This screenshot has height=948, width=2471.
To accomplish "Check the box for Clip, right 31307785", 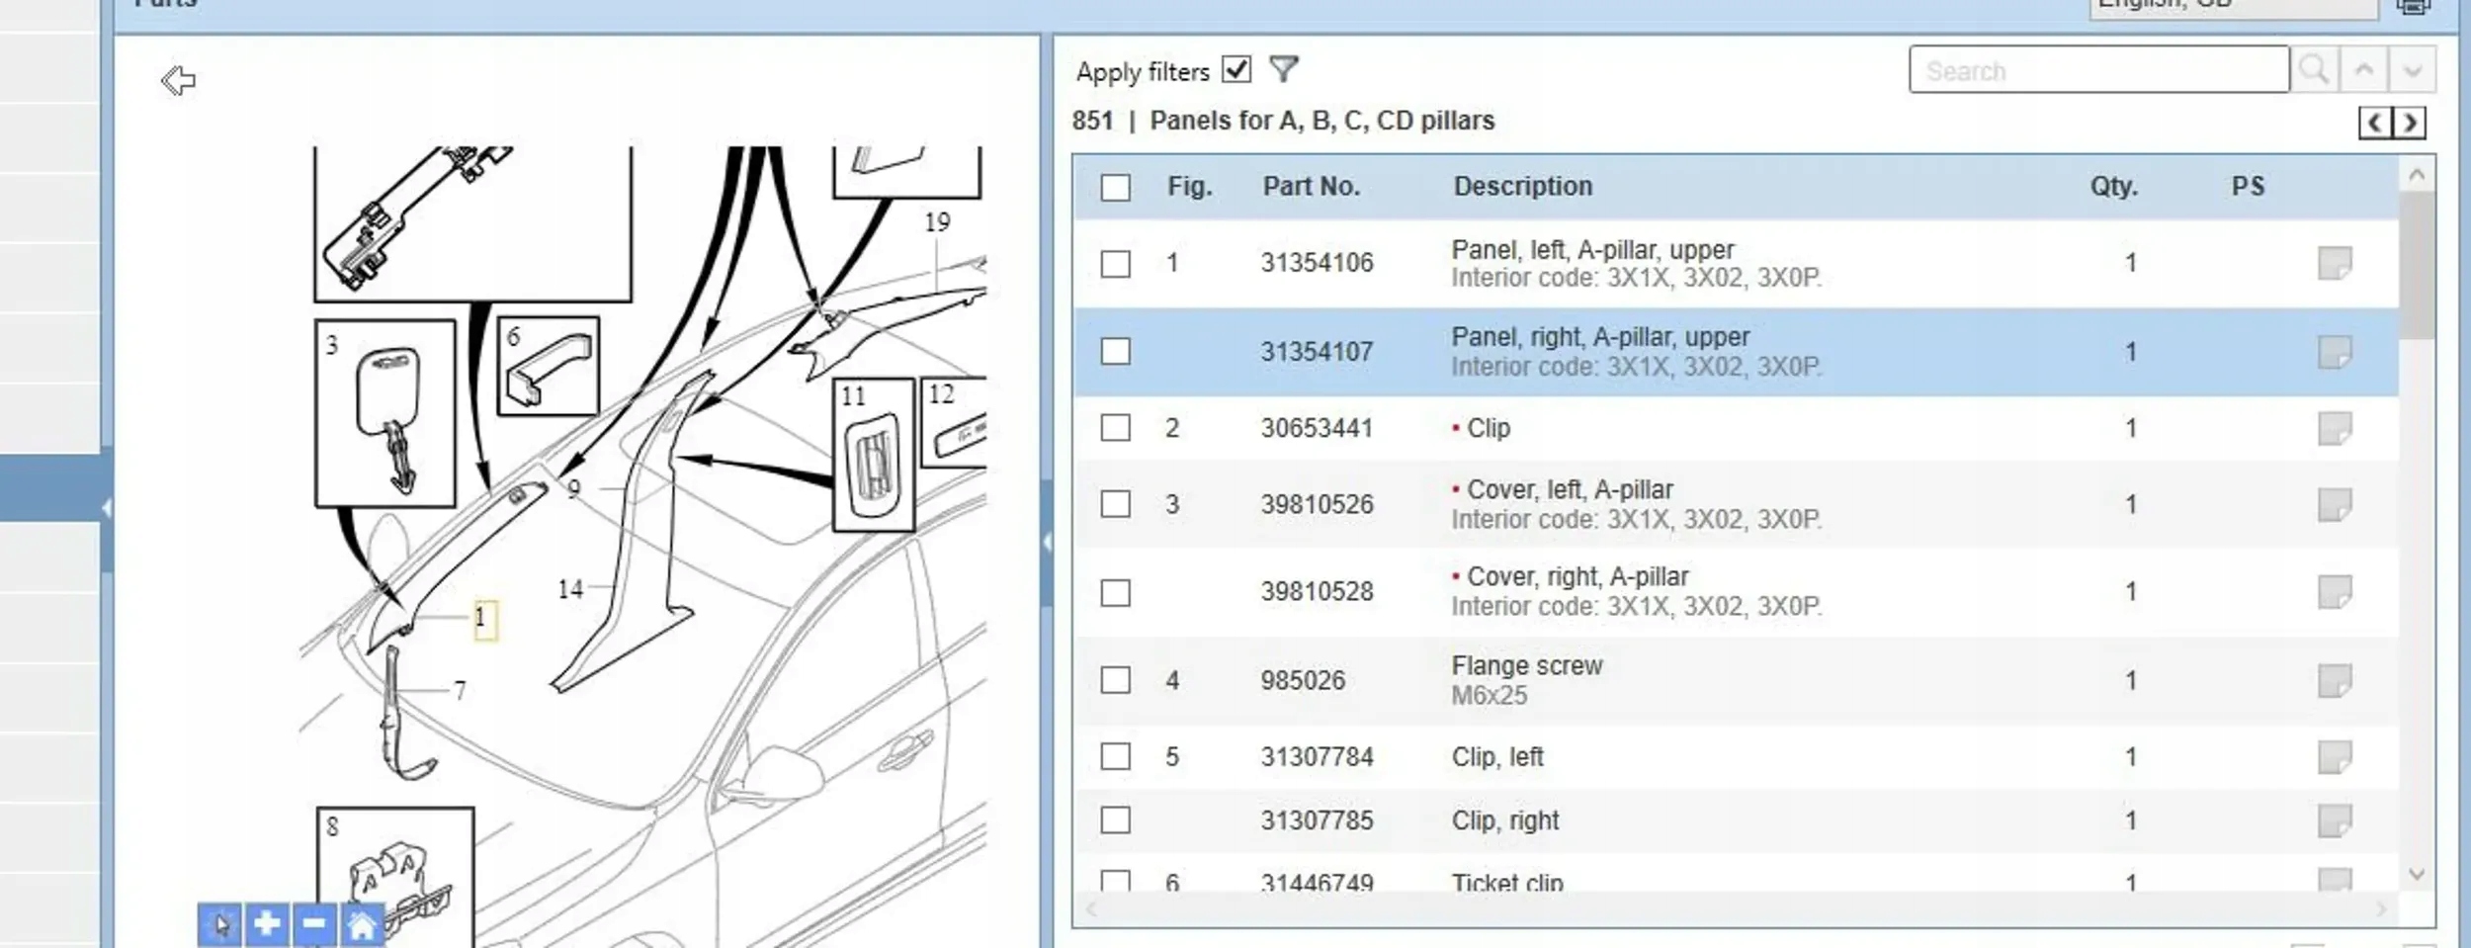I will [1116, 820].
